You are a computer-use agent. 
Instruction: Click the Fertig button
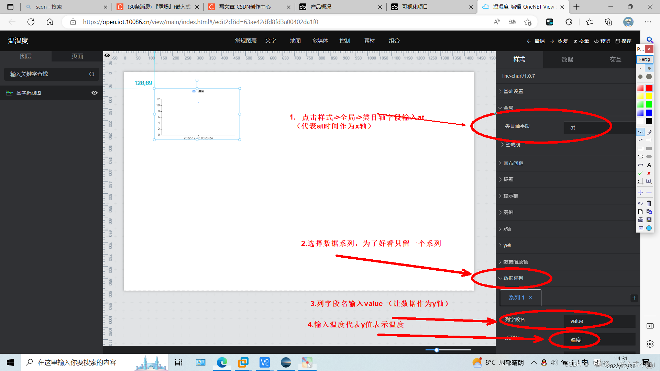[645, 59]
